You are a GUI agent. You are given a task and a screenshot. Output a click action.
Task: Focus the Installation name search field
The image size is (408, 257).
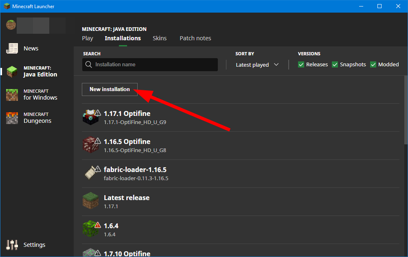coord(150,64)
